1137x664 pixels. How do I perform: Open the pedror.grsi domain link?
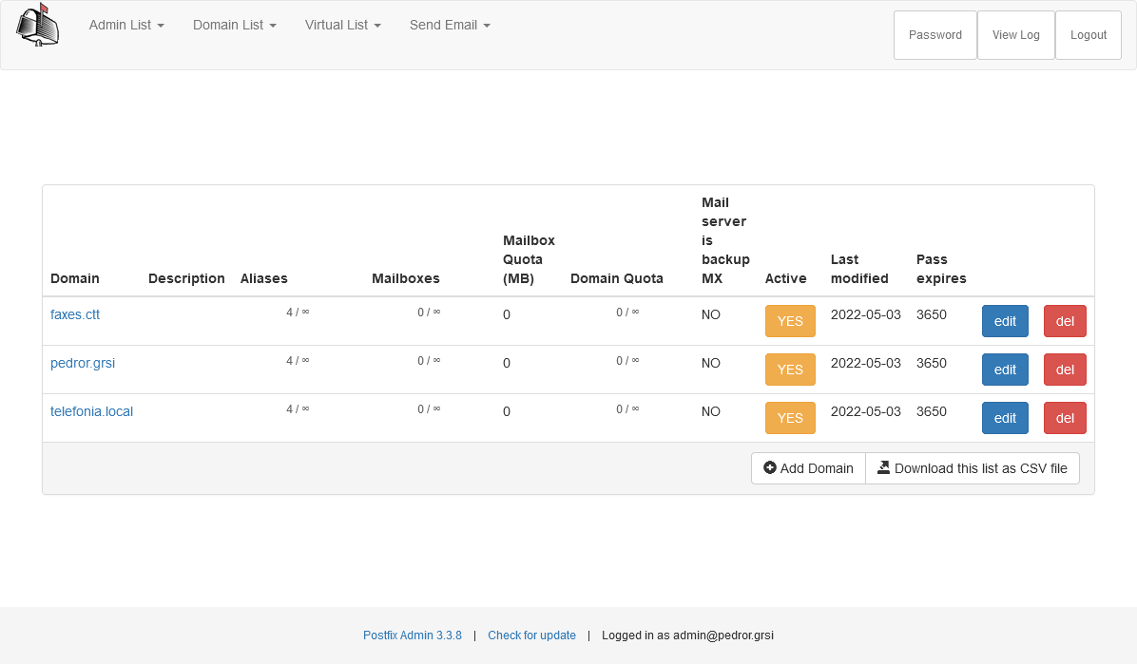[x=83, y=363]
